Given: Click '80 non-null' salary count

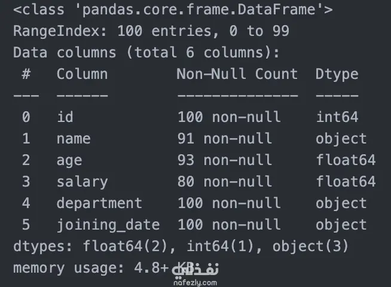Looking at the screenshot, I should (224, 182).
